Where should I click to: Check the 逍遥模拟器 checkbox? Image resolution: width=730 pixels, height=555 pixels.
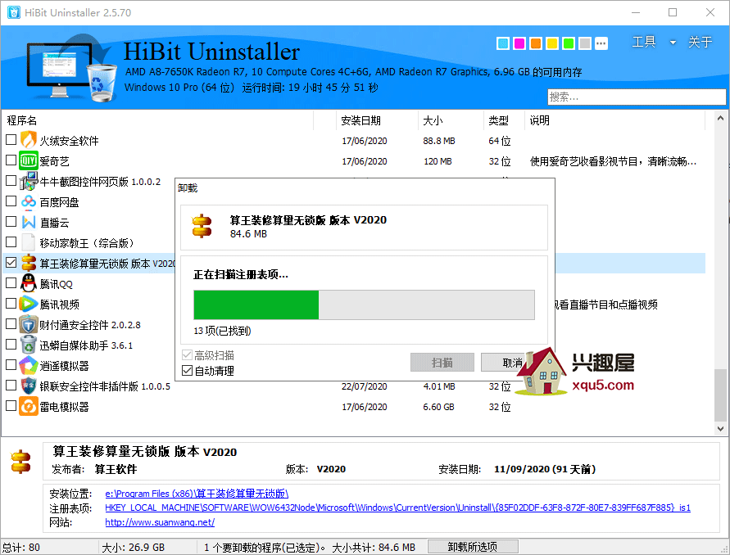[11, 365]
